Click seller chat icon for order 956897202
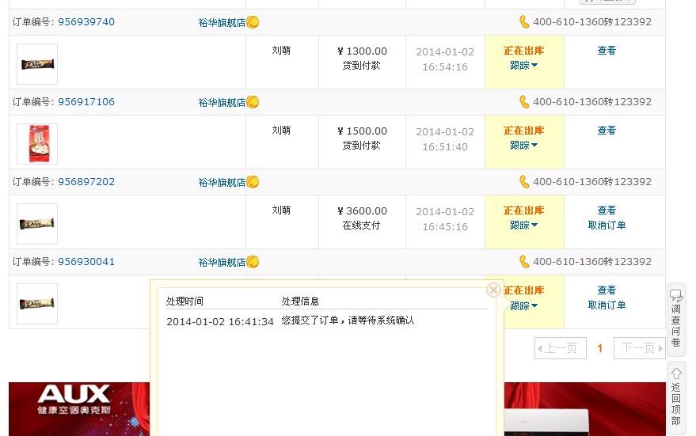The width and height of the screenshot is (696, 436). 253,181
